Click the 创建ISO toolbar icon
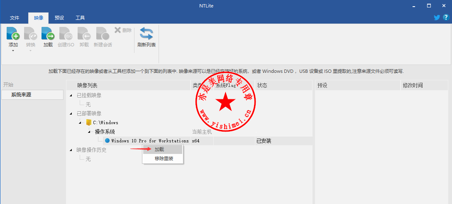Screen dimensions: 452x204 click(66, 34)
